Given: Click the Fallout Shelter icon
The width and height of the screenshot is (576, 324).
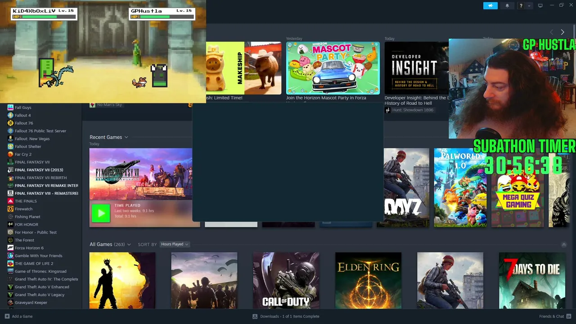Looking at the screenshot, I should point(10,146).
